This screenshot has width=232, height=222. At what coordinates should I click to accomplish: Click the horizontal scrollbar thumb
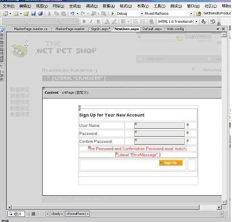coord(106,207)
